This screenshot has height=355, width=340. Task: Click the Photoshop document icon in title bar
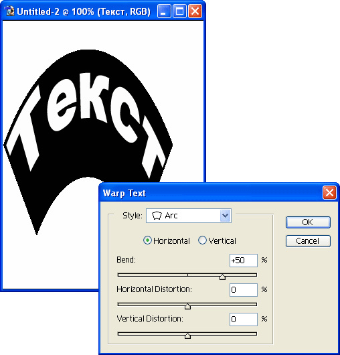click(9, 11)
